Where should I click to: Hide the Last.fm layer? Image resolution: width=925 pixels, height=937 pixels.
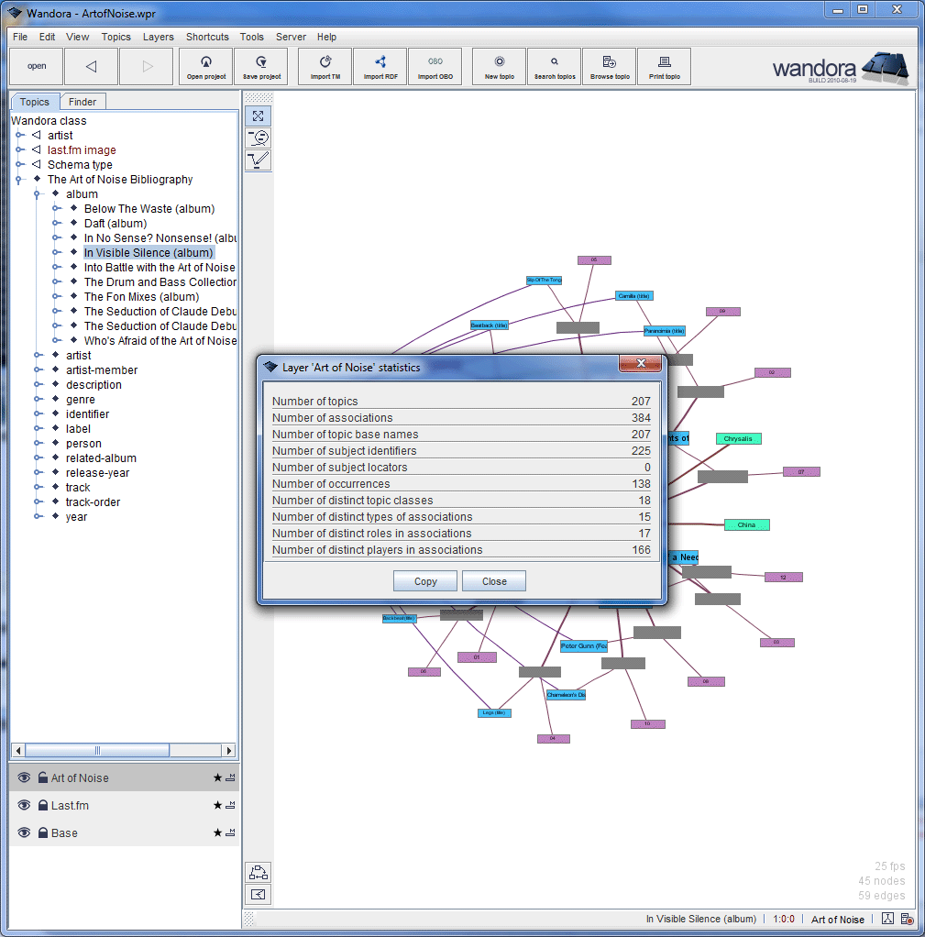pyautogui.click(x=22, y=805)
